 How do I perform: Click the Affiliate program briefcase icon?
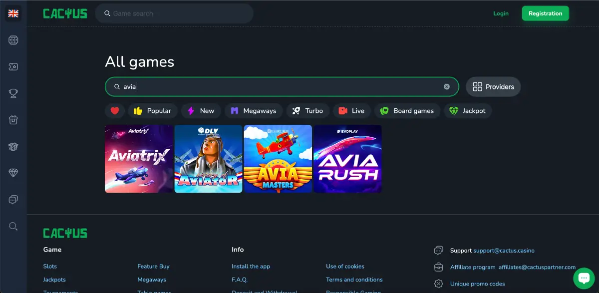click(x=439, y=267)
